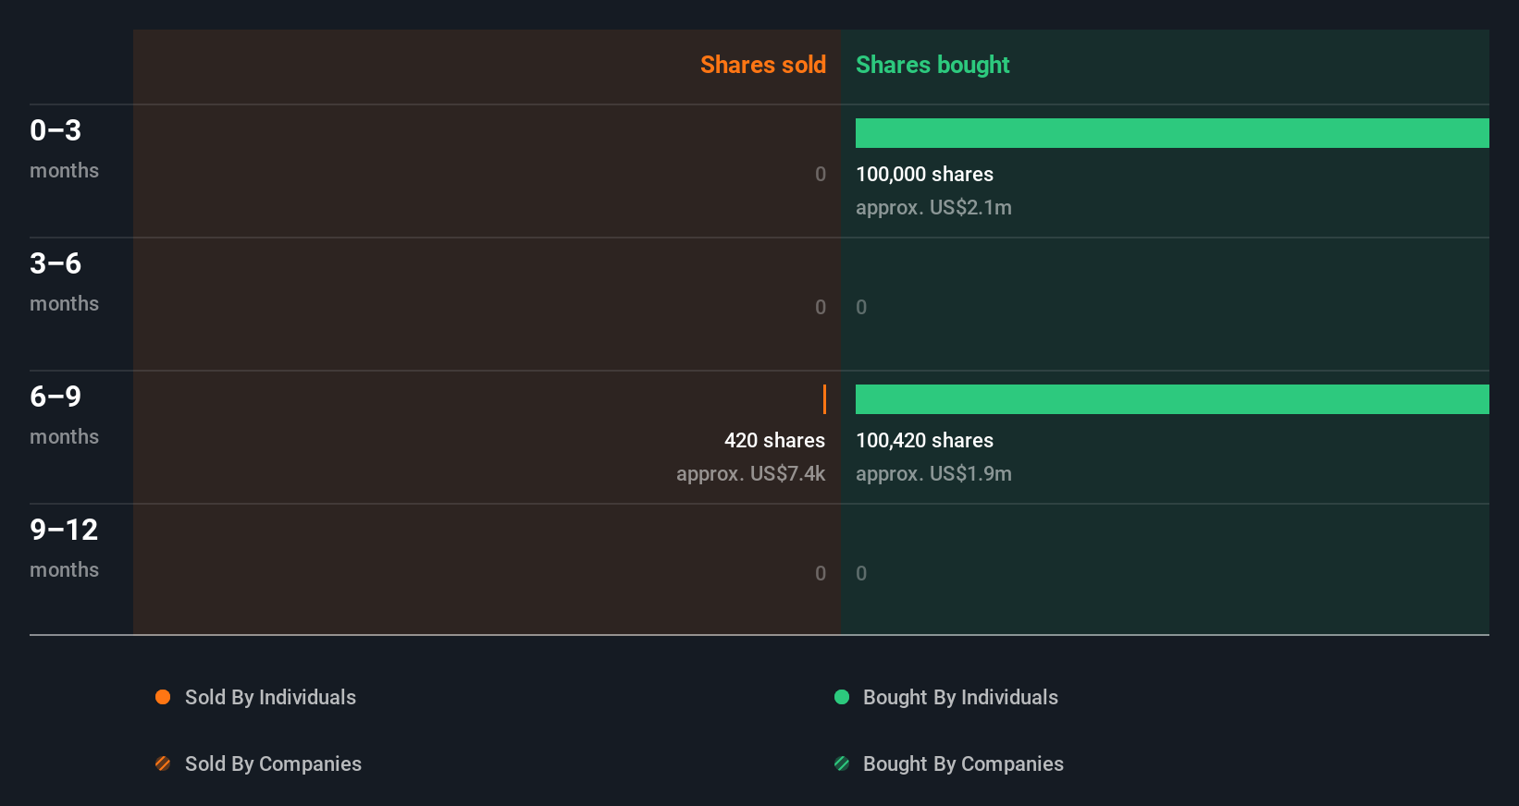Click the 0–3 months row label

tap(64, 148)
